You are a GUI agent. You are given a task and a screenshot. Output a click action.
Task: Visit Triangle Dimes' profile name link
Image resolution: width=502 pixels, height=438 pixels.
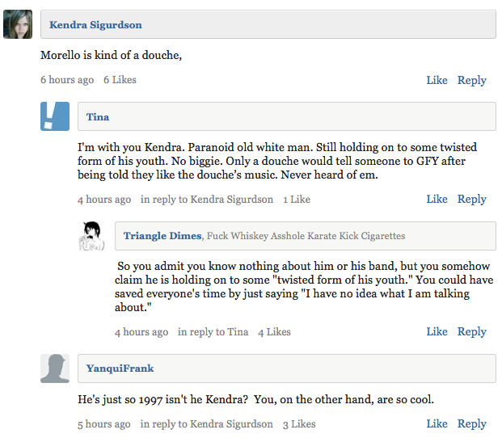[162, 236]
